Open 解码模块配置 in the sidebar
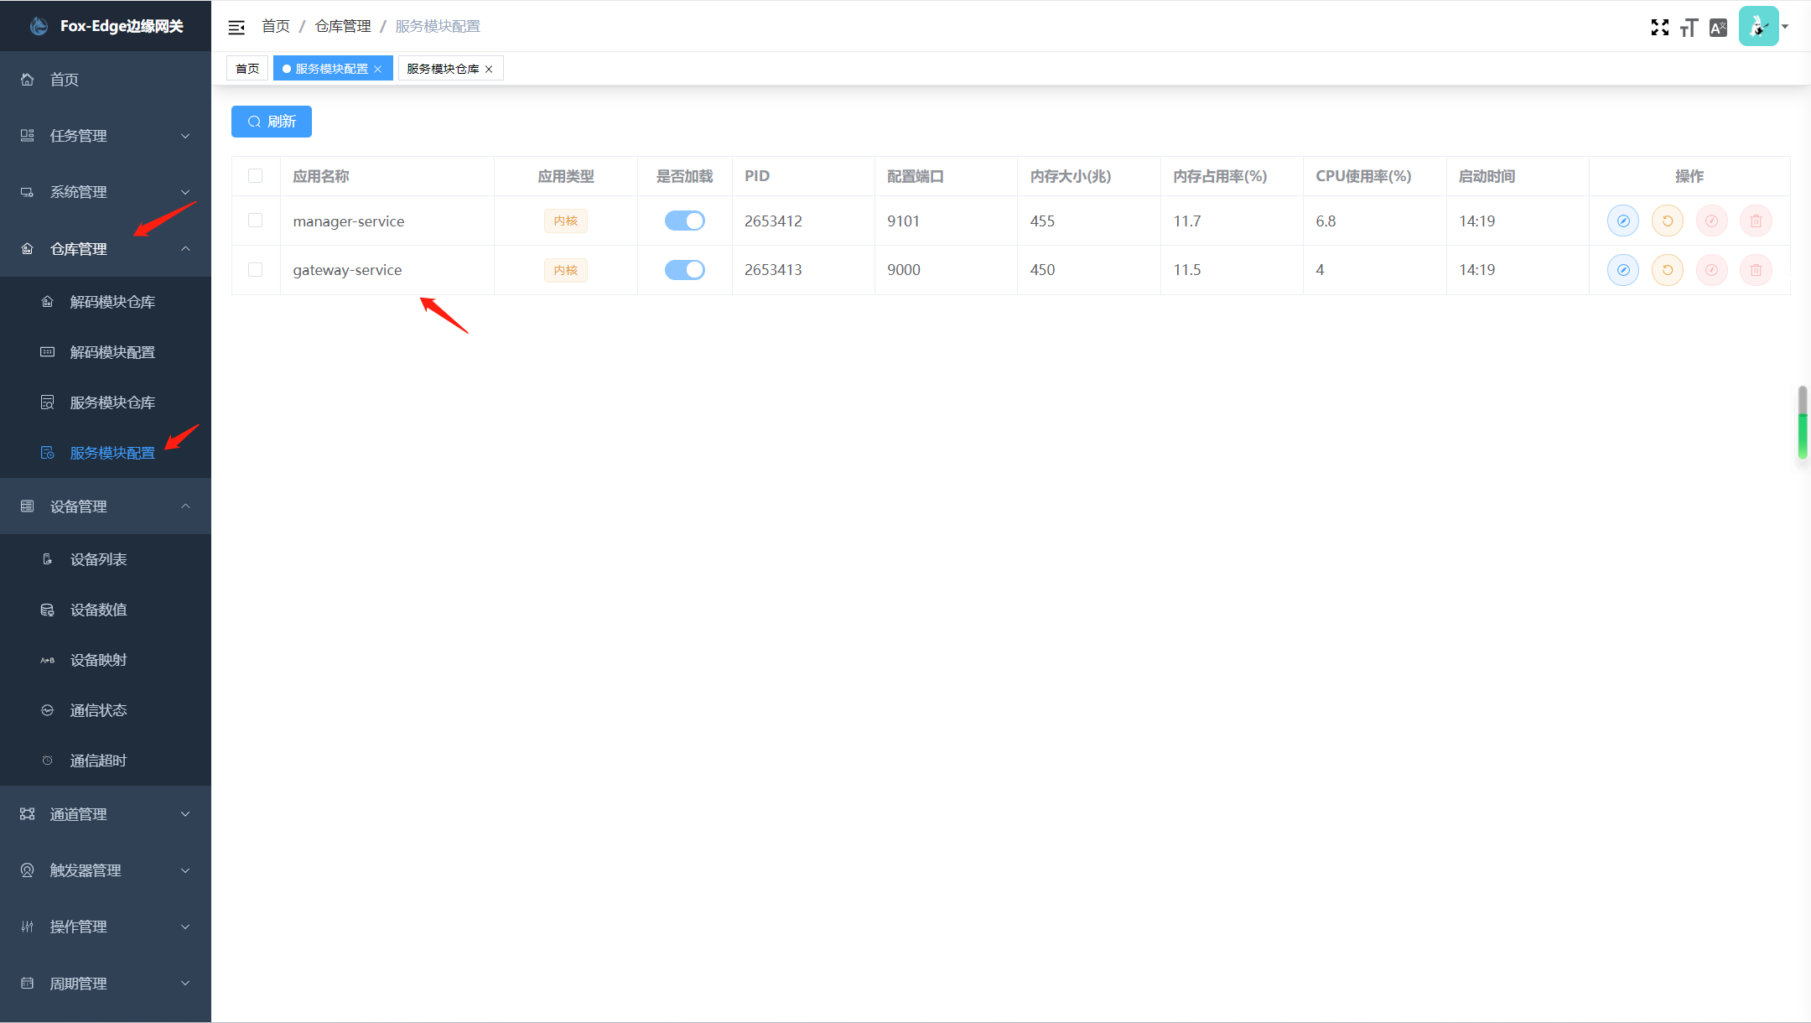 106,352
